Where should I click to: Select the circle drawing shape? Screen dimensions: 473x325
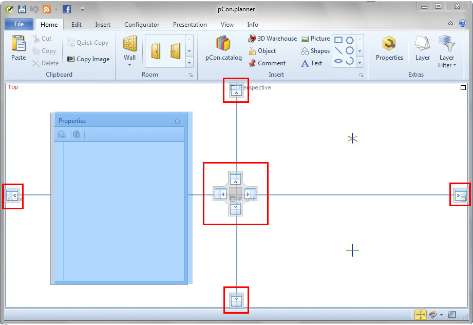[350, 50]
